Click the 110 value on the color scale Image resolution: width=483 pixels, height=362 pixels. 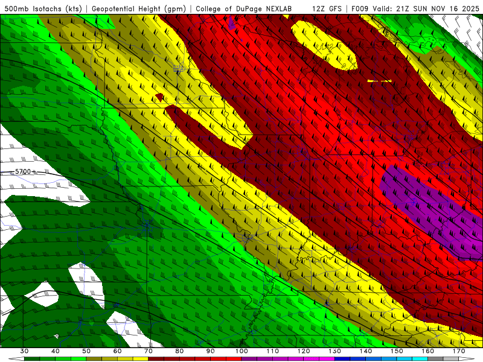(x=273, y=351)
